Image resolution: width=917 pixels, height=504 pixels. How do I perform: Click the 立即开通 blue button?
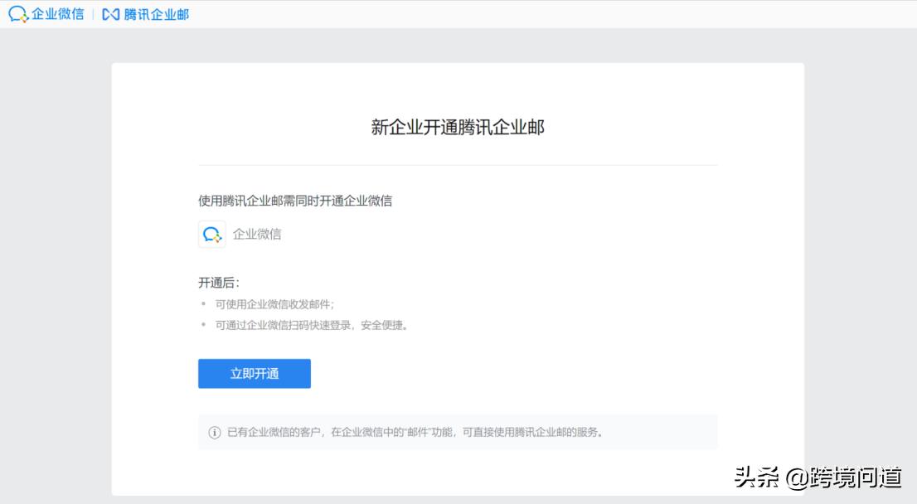coord(254,373)
